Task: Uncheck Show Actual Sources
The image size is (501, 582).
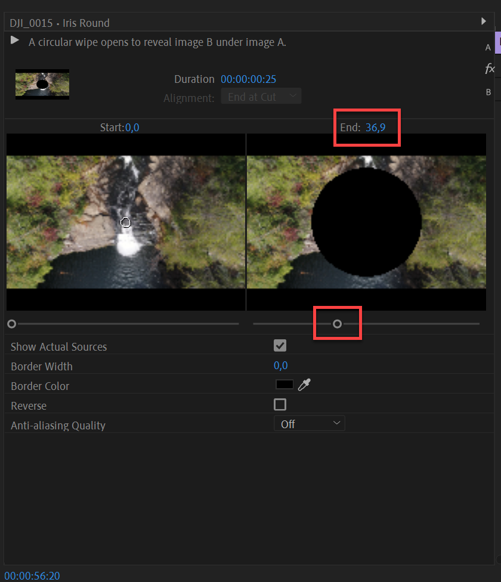Action: click(280, 345)
